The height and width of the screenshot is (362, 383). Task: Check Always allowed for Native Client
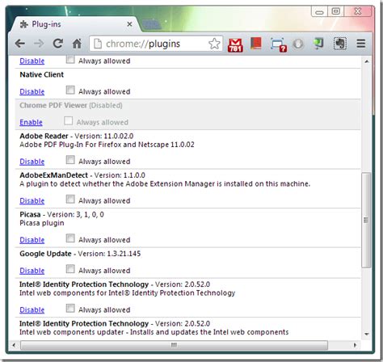click(x=70, y=90)
